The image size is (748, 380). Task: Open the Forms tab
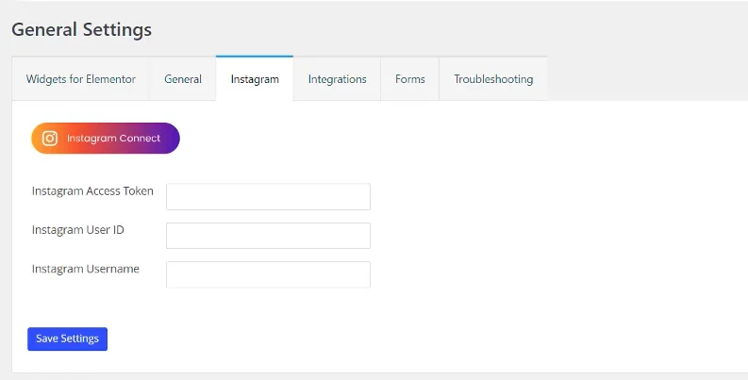409,79
